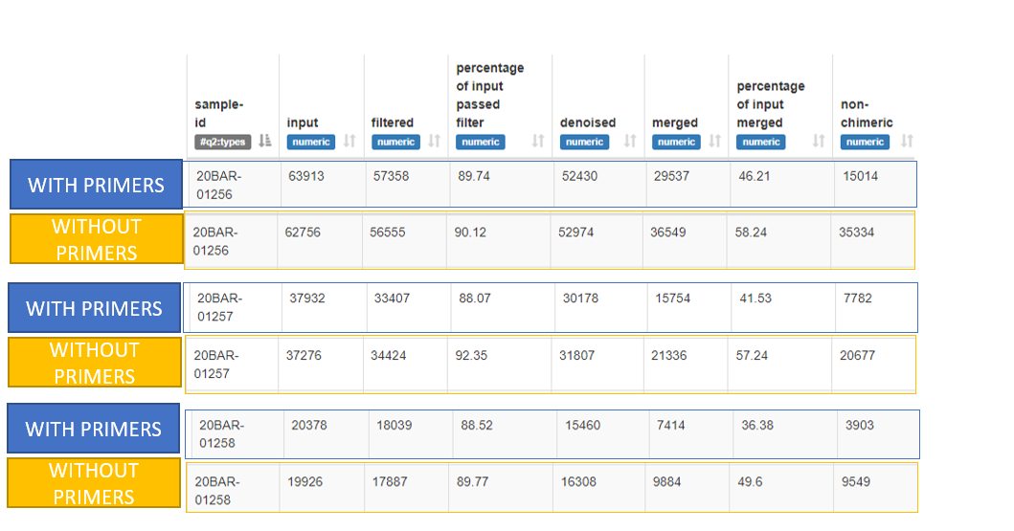Click the #q2:types badge under sample-id
The image size is (1014, 531).
[222, 142]
